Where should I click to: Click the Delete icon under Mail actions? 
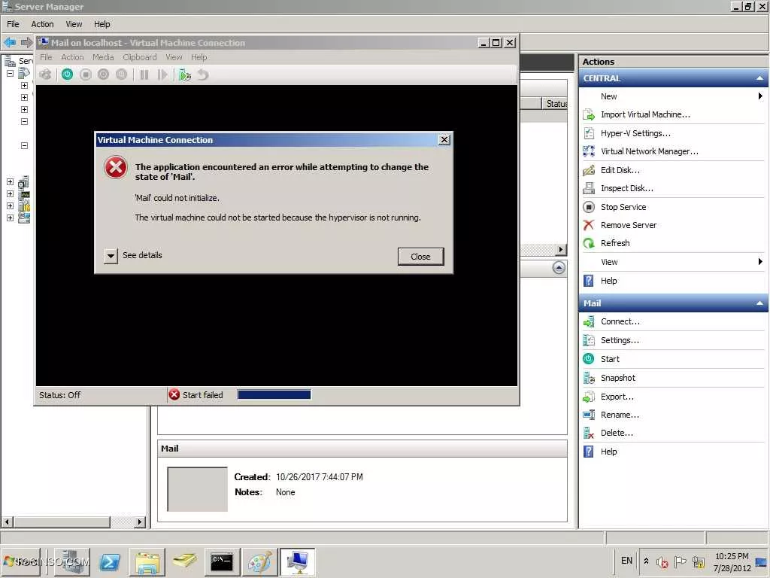pyautogui.click(x=589, y=433)
